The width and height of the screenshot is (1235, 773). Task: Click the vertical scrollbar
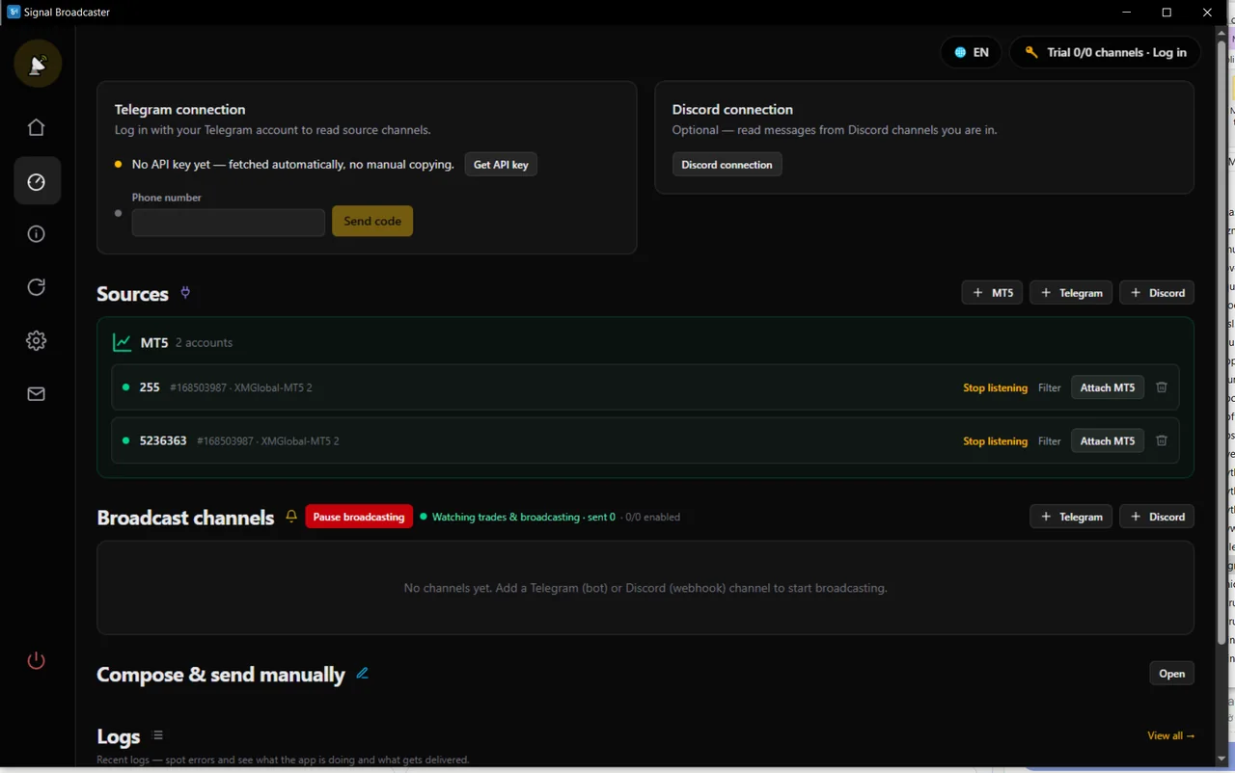(x=1221, y=342)
